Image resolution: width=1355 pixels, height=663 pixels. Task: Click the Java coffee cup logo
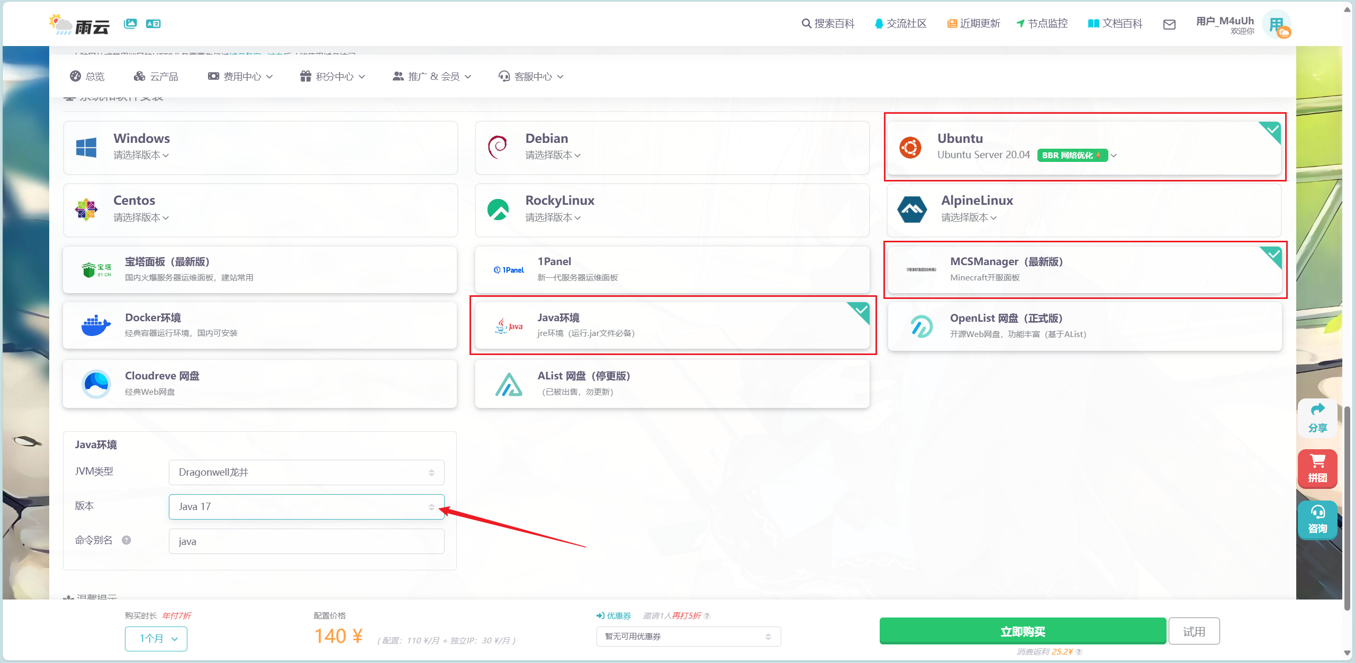point(509,326)
